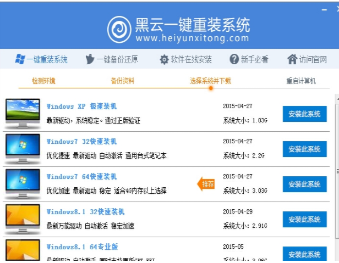This screenshot has width=339, height=263.
Task: Click the Windows7 64 monitor thumbnail
Action: point(23,184)
